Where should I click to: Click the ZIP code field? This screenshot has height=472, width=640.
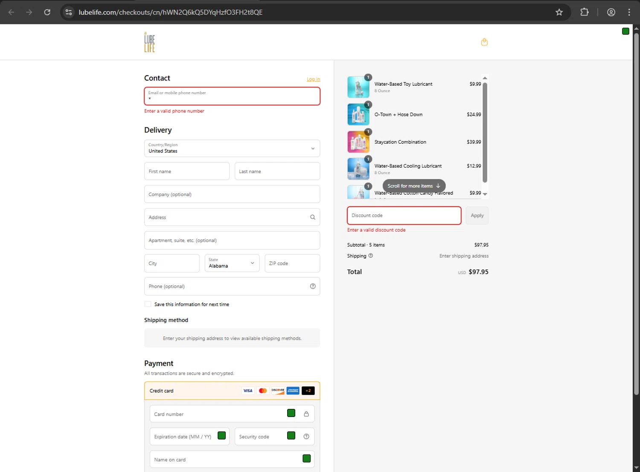(x=292, y=264)
